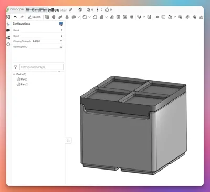Select the Revolve tool icon

[54, 17]
